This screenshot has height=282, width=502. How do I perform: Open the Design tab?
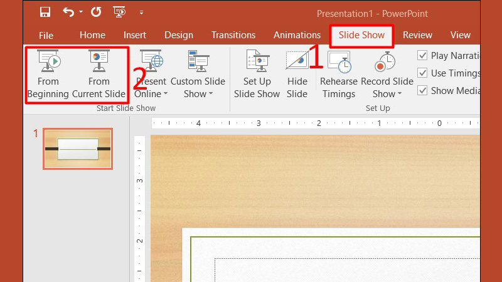click(x=179, y=35)
